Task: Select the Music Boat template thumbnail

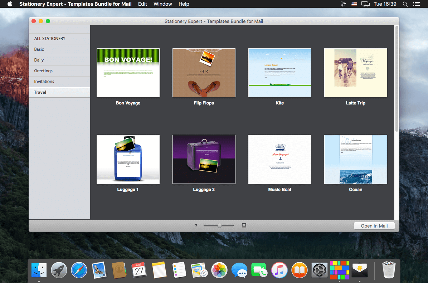Action: tap(280, 159)
